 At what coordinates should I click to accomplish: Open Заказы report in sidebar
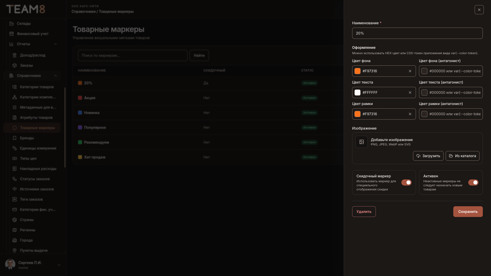pos(26,65)
